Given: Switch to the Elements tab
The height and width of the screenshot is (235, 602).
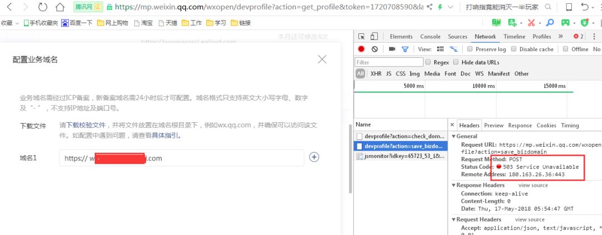Looking at the screenshot, I should pos(401,36).
